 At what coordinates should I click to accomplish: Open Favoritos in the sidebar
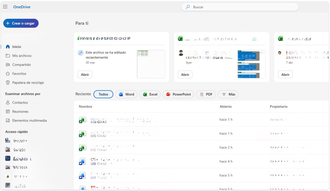click(x=19, y=74)
